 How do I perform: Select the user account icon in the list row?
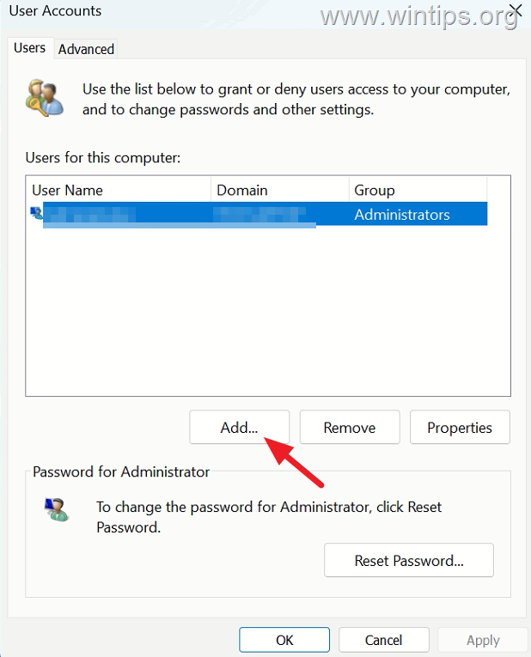tap(37, 213)
